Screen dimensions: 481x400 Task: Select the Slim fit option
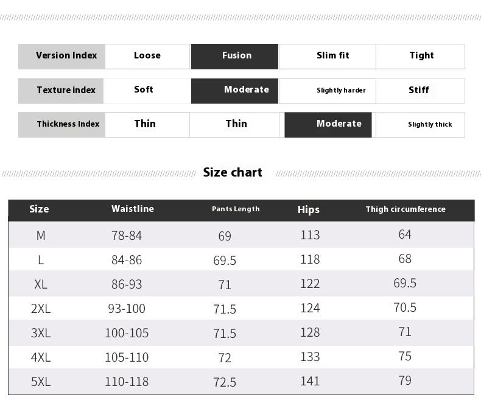tap(333, 56)
